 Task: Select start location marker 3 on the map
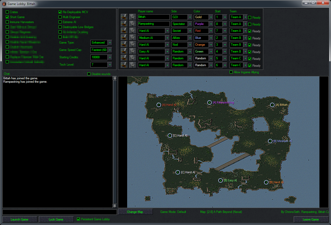click(x=266, y=182)
